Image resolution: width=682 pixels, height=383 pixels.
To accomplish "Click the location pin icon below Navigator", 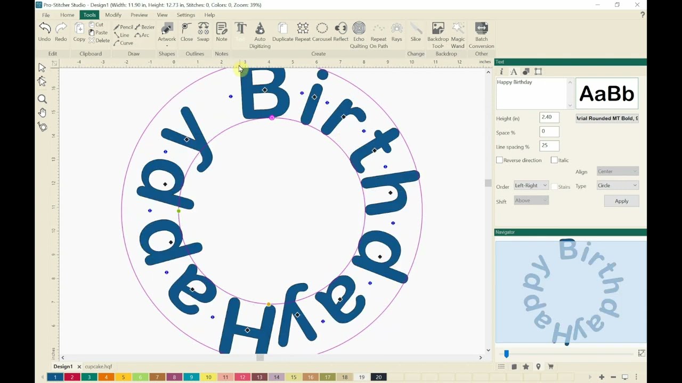I will pyautogui.click(x=538, y=367).
